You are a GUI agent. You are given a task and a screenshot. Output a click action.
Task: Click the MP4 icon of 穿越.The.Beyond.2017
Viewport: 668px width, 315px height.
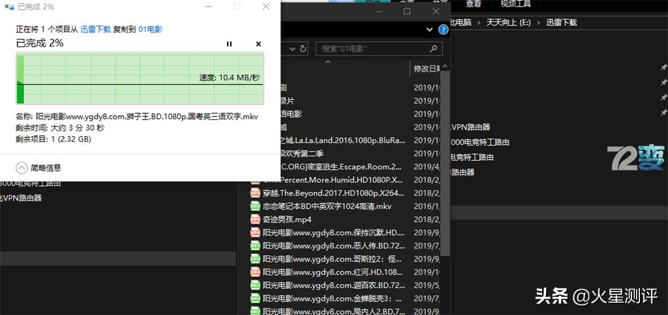(x=255, y=193)
